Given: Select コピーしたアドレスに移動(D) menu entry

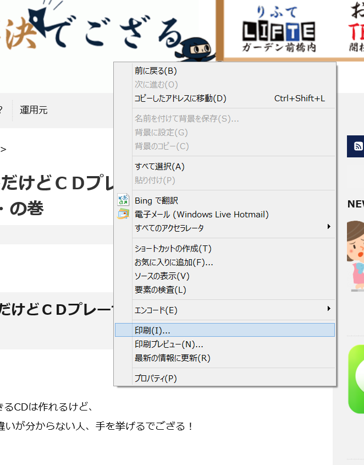Looking at the screenshot, I should pyautogui.click(x=225, y=98).
